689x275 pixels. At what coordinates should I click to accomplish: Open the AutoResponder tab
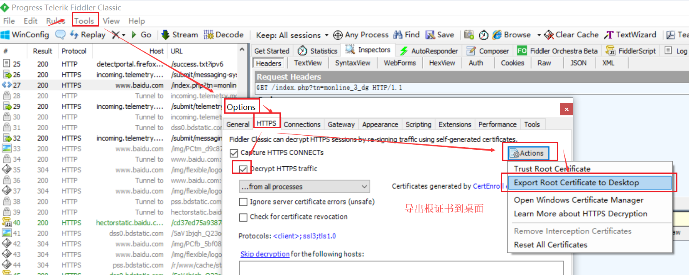tap(429, 51)
